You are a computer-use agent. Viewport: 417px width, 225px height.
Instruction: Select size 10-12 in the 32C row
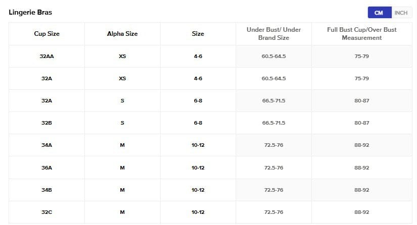coord(198,212)
